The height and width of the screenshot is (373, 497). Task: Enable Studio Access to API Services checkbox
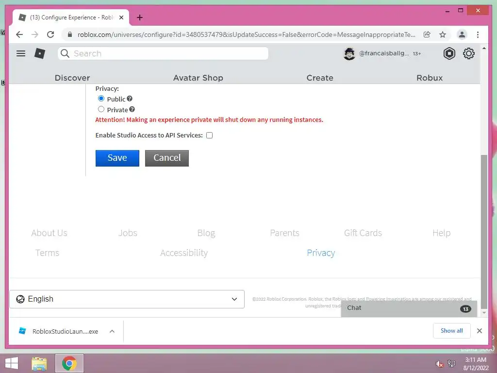(209, 136)
